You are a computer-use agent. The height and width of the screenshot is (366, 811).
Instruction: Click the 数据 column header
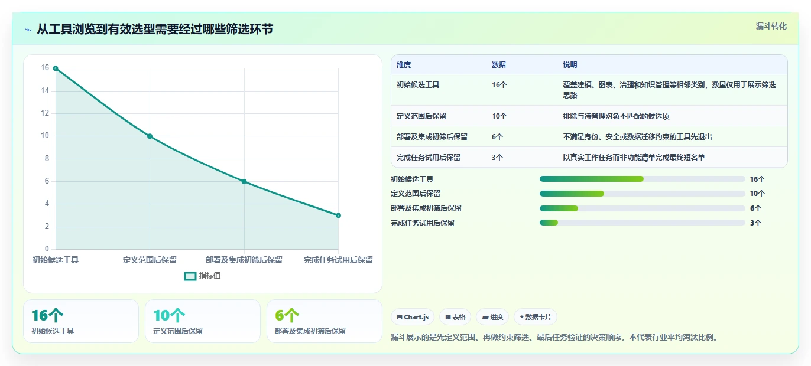click(499, 65)
